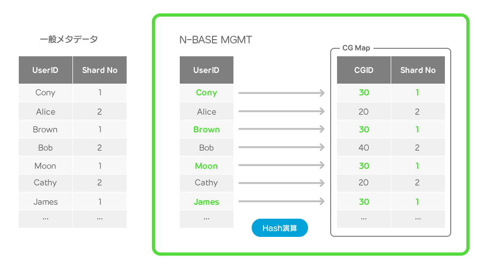Click the green Brown UserID cell
483x268 pixels.
(207, 129)
